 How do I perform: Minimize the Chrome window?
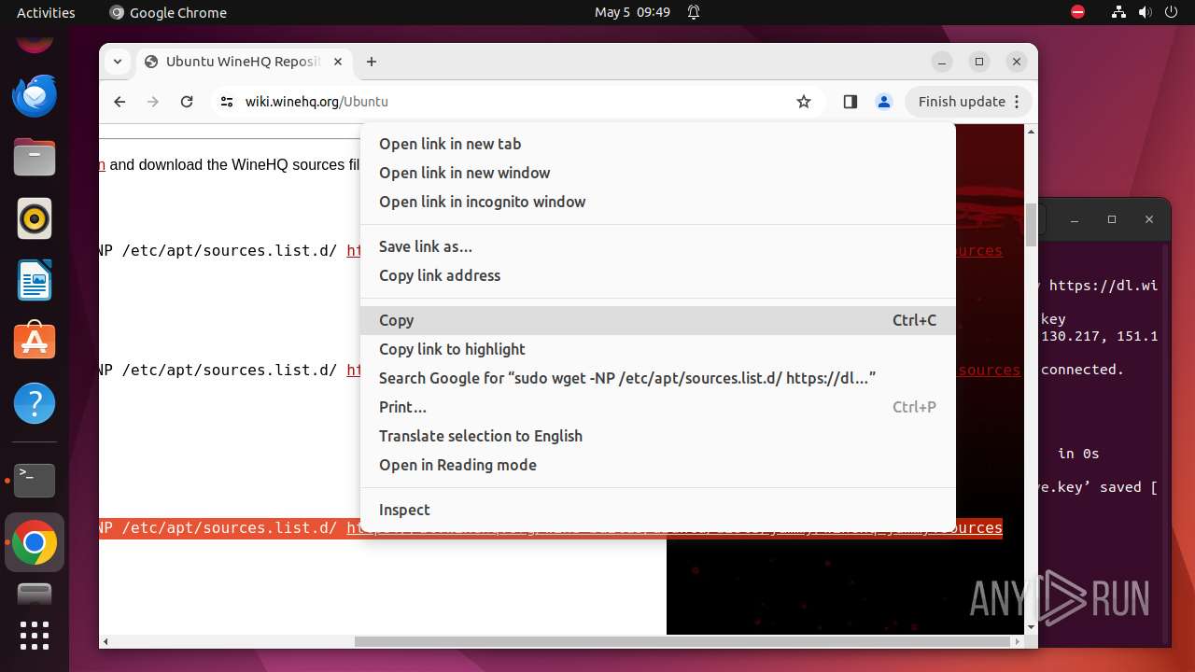[942, 62]
